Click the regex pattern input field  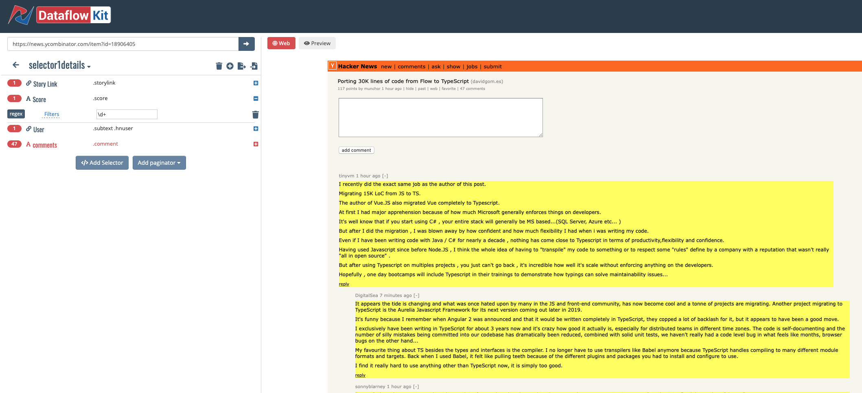pyautogui.click(x=127, y=114)
